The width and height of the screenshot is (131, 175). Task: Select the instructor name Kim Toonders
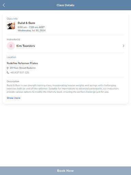point(26,46)
